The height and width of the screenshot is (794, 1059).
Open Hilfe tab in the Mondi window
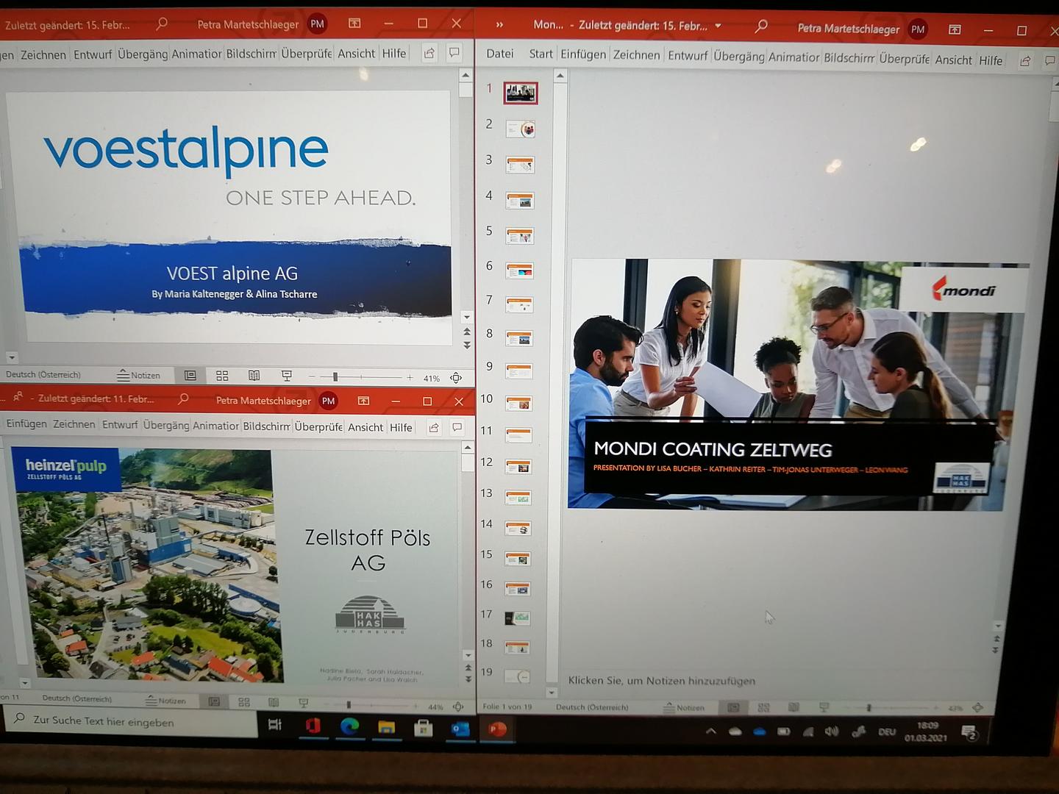point(991,60)
